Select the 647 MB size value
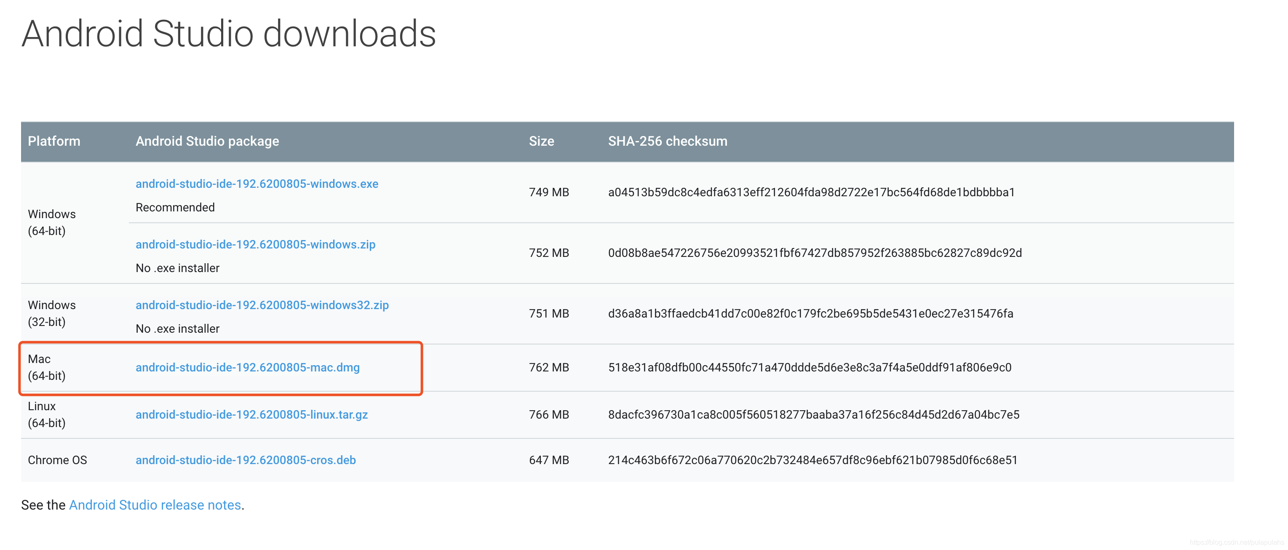This screenshot has height=550, width=1288. click(x=549, y=460)
